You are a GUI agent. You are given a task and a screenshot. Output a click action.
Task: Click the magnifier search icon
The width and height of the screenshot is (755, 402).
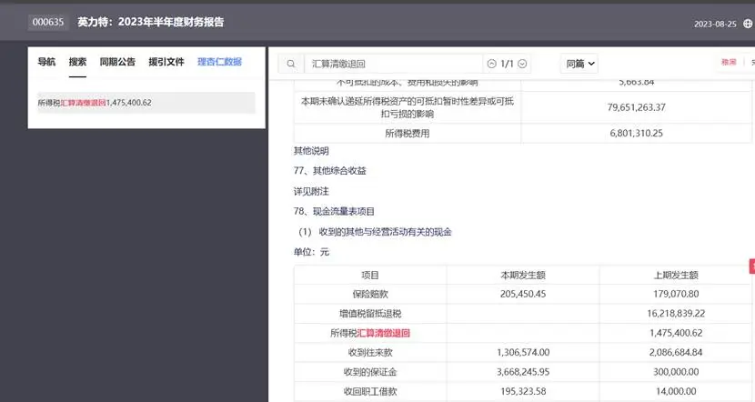click(x=291, y=64)
